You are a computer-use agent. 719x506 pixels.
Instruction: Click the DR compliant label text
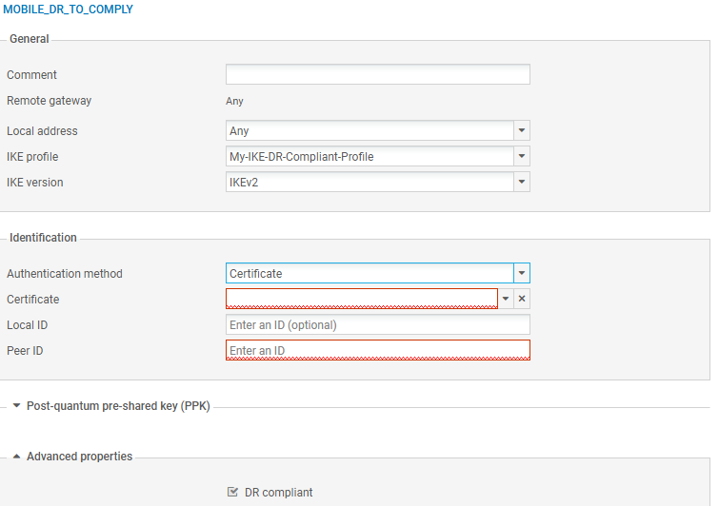tap(278, 493)
